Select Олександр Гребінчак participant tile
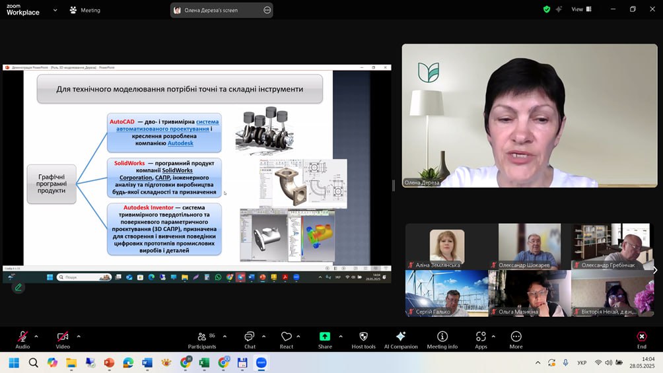This screenshot has height=373, width=663. [612, 246]
